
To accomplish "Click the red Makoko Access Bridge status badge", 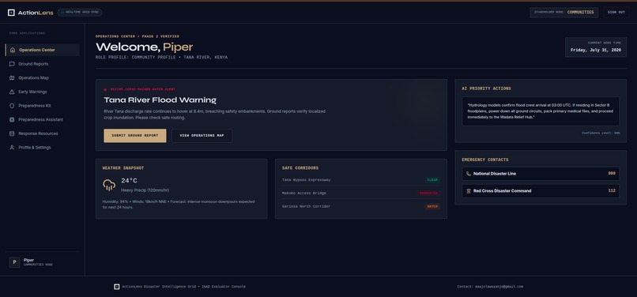I will (428, 194).
